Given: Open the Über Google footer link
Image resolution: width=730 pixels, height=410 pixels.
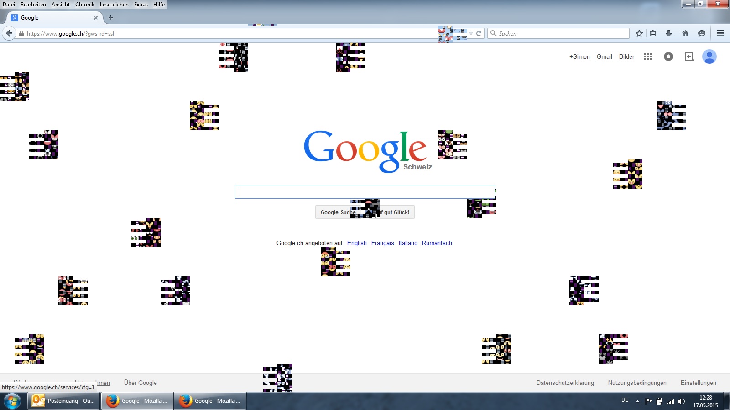Looking at the screenshot, I should pyautogui.click(x=141, y=383).
